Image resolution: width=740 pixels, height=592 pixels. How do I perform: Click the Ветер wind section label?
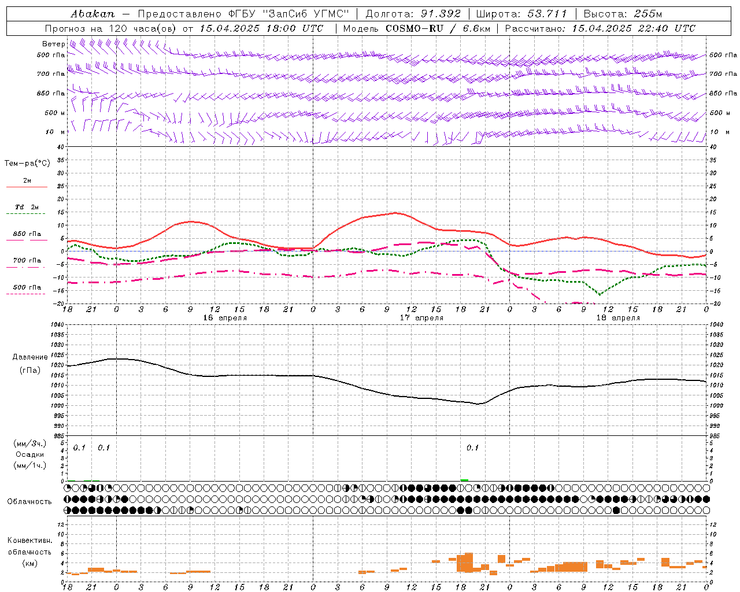coord(53,44)
